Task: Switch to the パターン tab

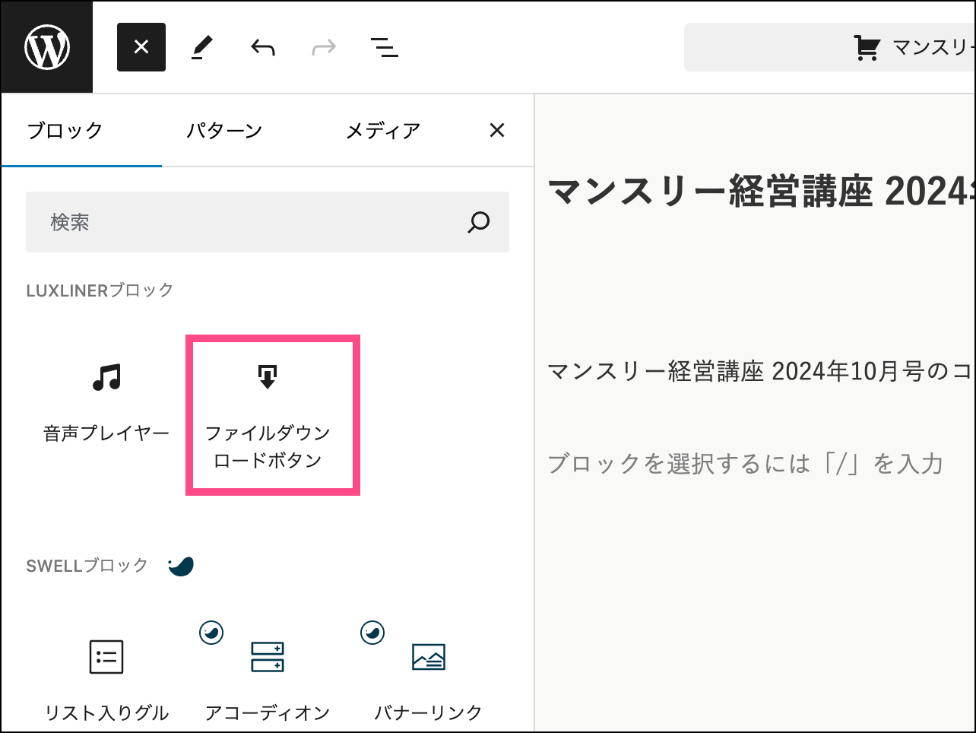Action: [224, 131]
